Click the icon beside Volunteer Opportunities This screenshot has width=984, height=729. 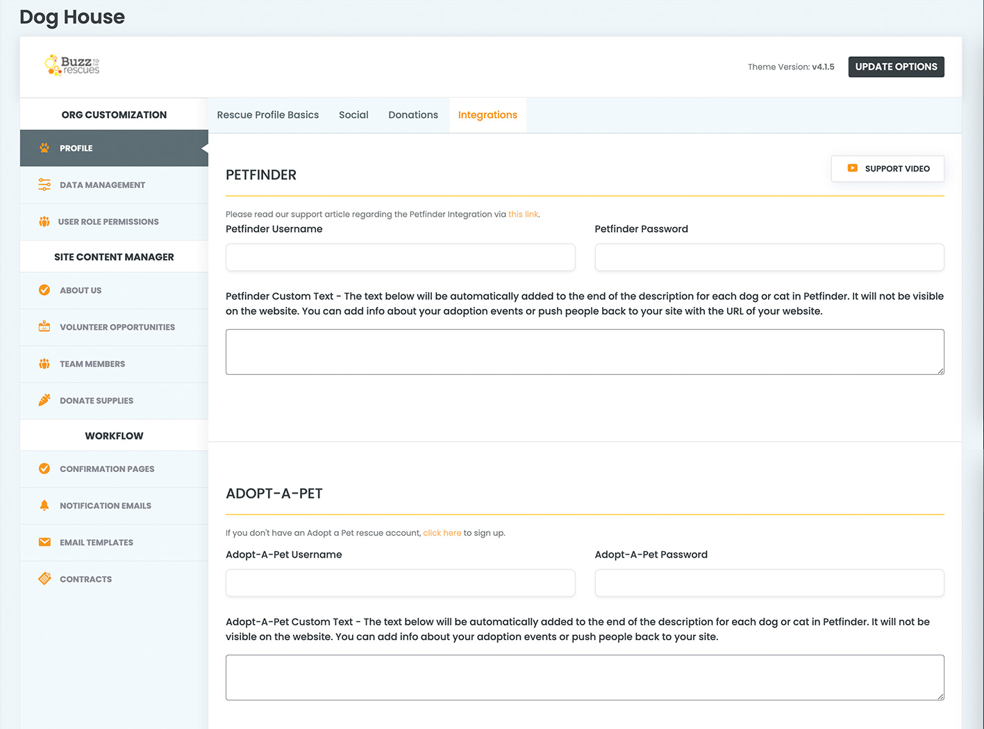pos(44,327)
